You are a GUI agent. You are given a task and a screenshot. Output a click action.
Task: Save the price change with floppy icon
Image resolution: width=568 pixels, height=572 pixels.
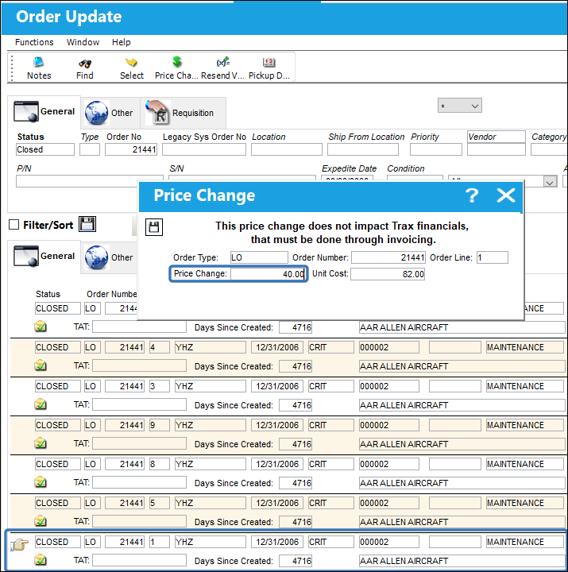154,227
